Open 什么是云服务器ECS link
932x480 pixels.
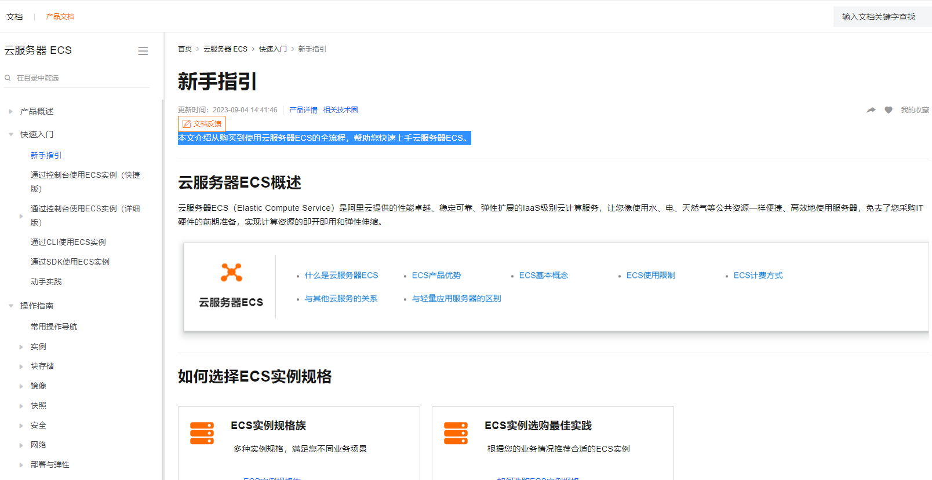(x=341, y=276)
